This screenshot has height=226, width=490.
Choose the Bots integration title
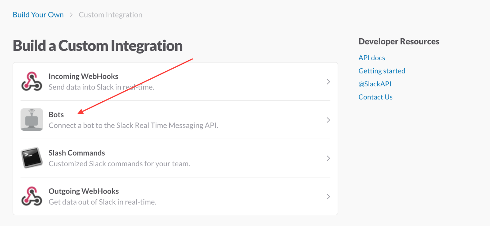coord(56,115)
